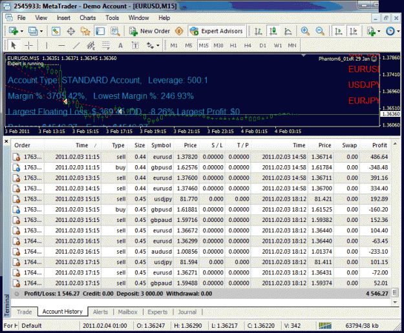Select the Horizontal Line drawing tool

point(61,46)
